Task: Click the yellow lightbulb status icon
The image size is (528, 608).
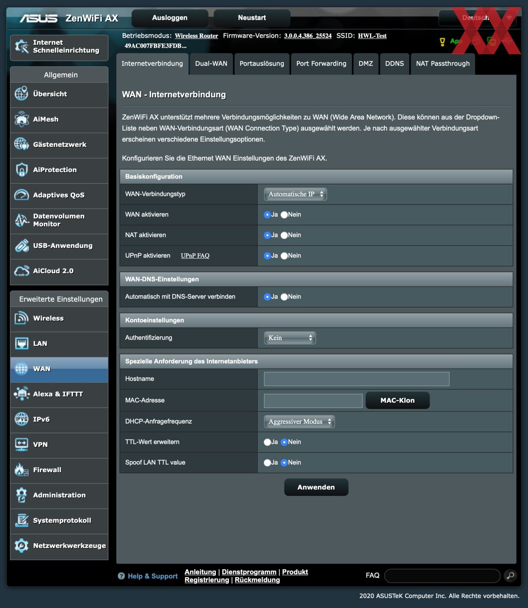Action: click(x=442, y=42)
